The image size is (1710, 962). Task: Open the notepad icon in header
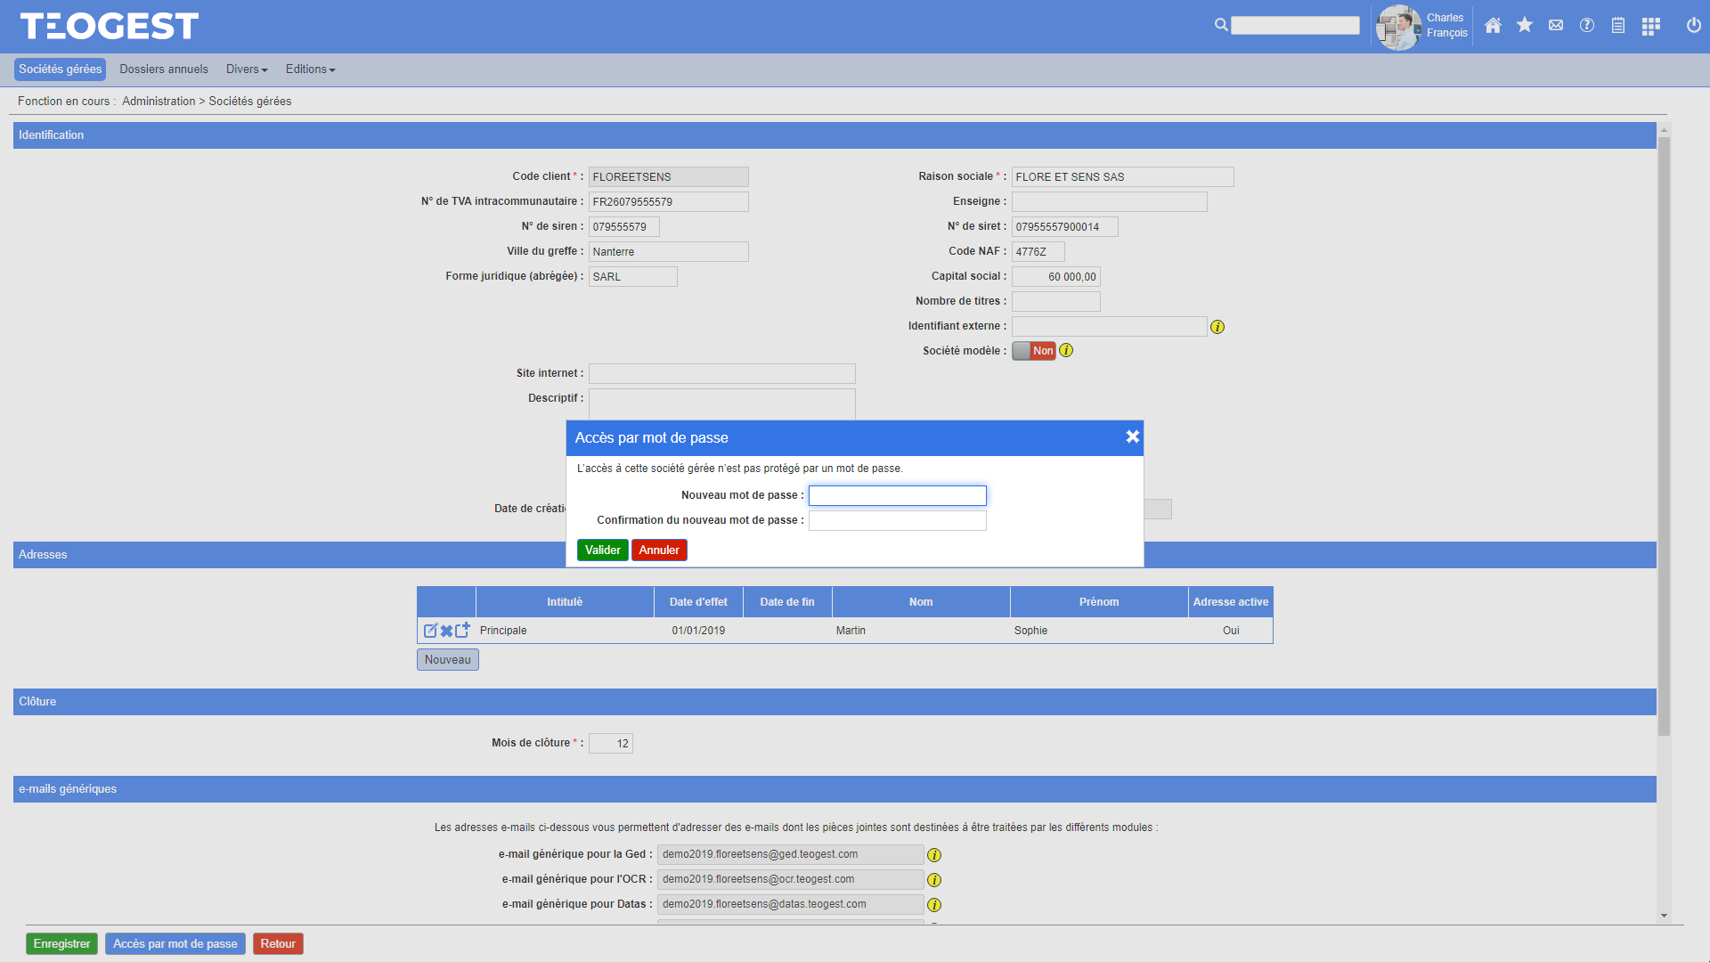pos(1618,26)
